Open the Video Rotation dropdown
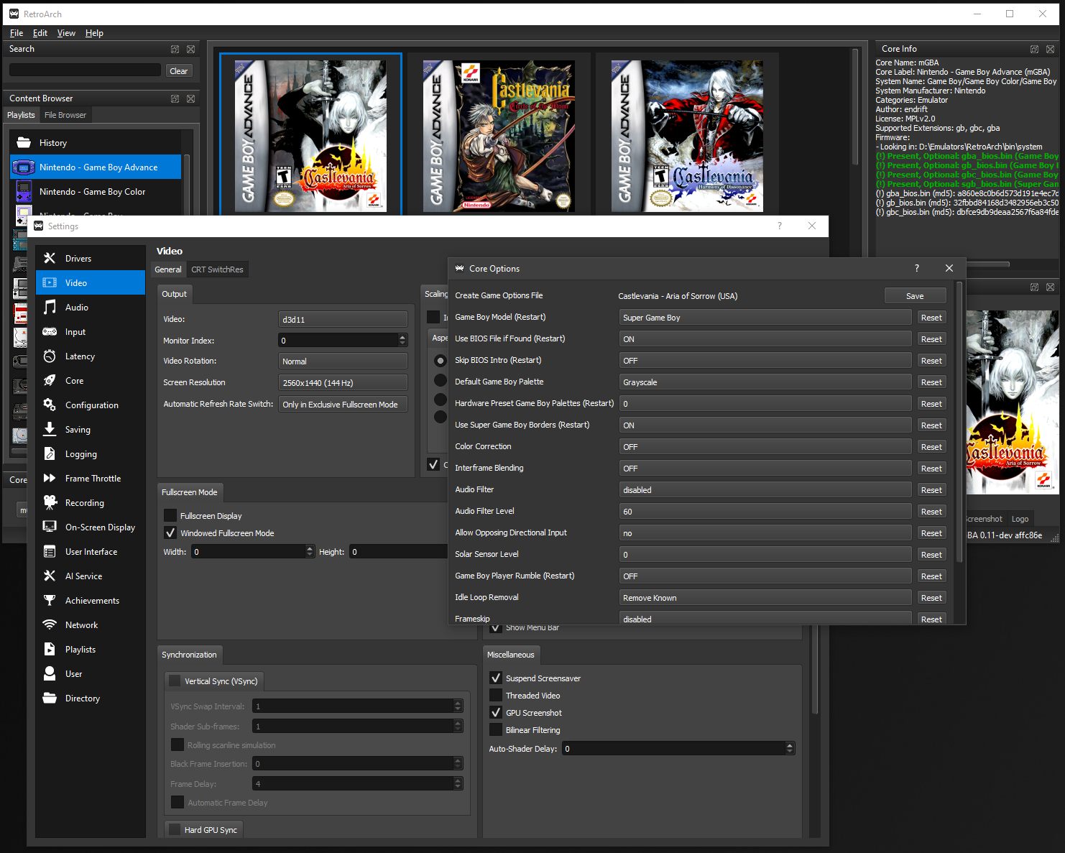This screenshot has width=1065, height=853. (x=343, y=361)
